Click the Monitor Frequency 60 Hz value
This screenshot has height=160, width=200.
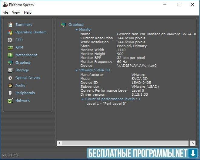(122, 62)
